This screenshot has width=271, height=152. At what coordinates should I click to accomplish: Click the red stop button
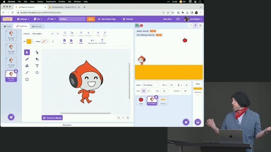141,25
